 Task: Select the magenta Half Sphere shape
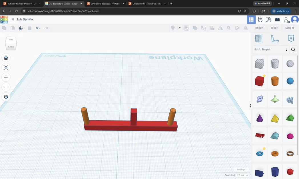click(x=290, y=136)
